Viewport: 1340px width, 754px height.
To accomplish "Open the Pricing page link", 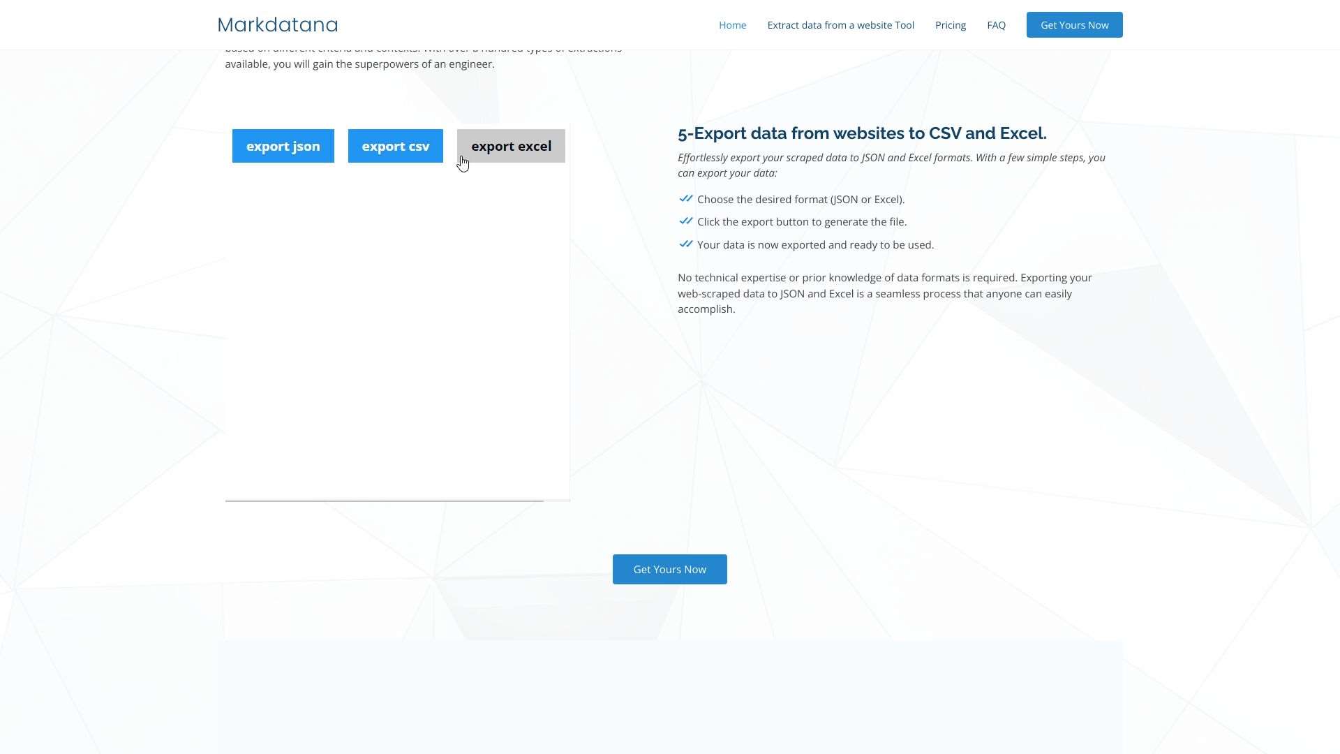I will pyautogui.click(x=950, y=25).
